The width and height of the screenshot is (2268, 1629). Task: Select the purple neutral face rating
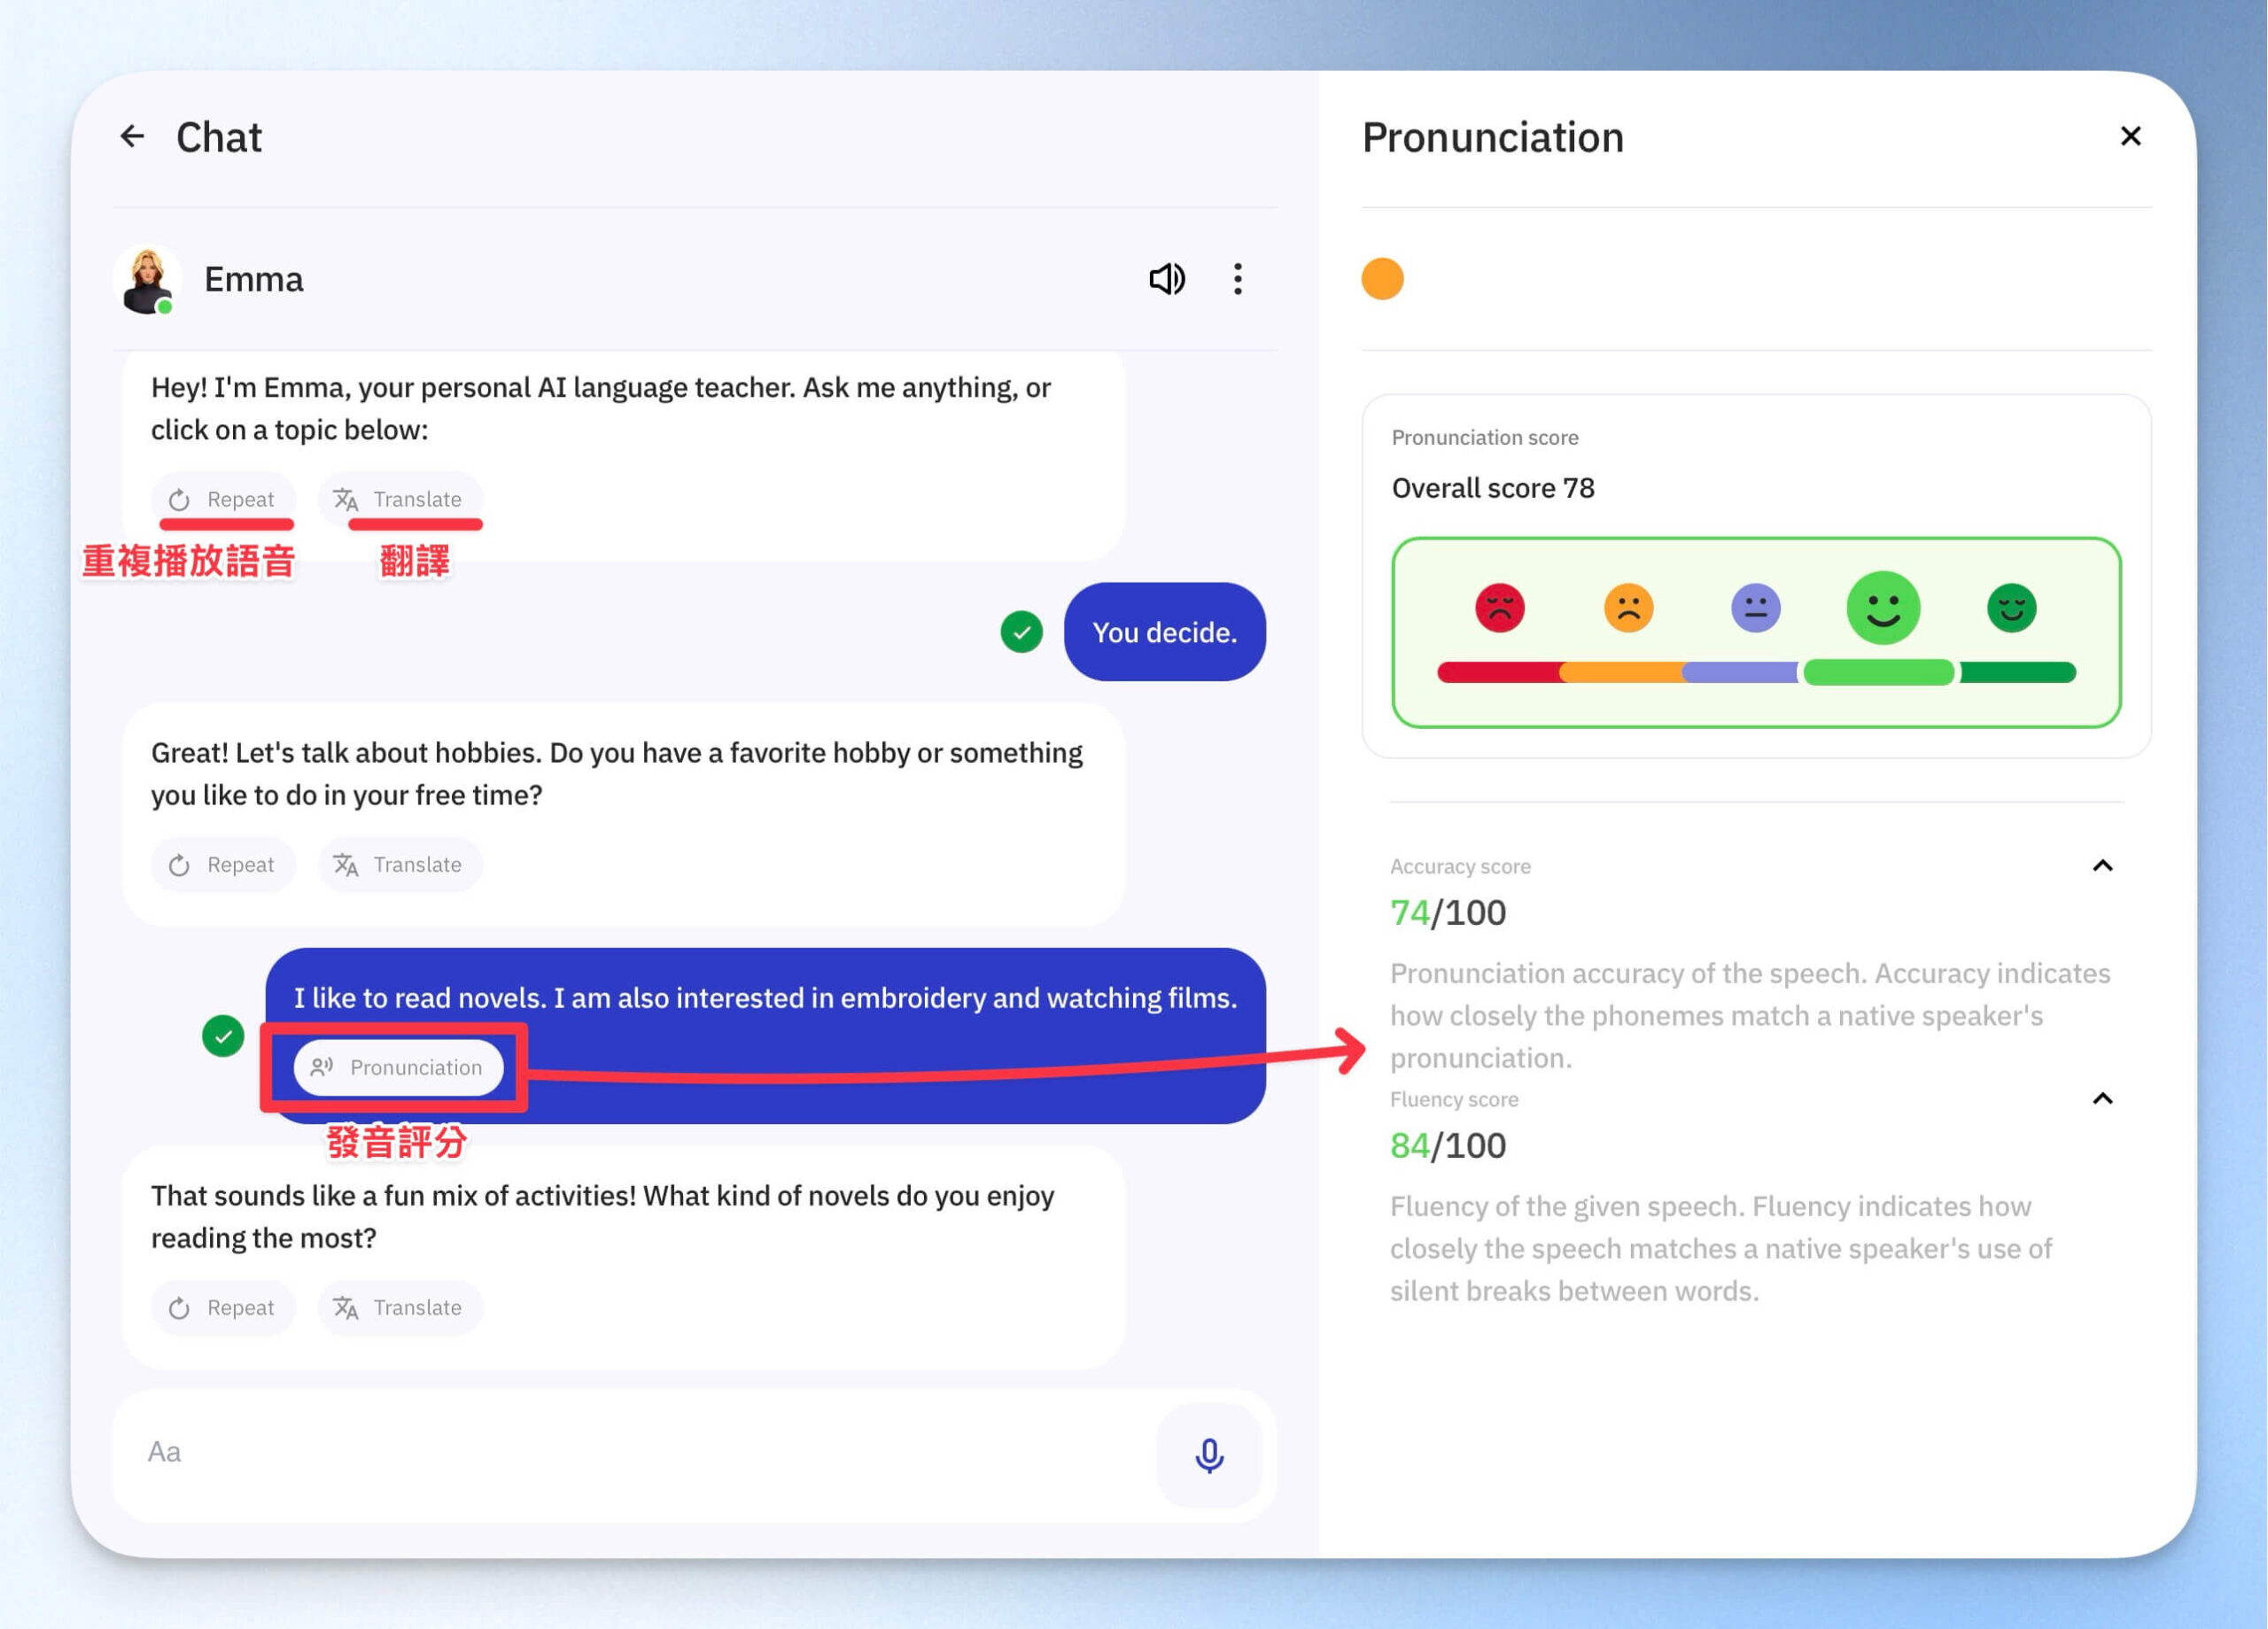tap(1755, 607)
